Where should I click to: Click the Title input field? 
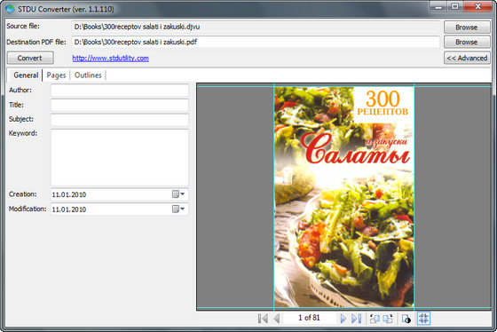tap(120, 105)
